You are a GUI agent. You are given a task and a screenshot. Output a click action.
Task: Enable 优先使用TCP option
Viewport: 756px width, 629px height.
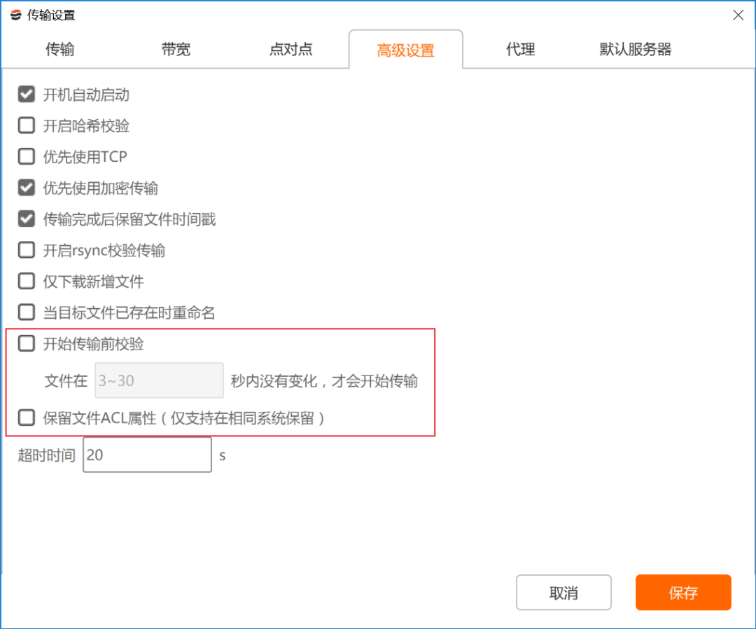(26, 156)
